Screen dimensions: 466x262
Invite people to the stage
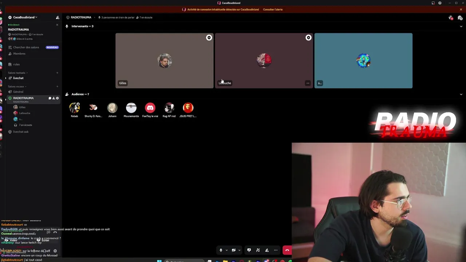(x=267, y=250)
